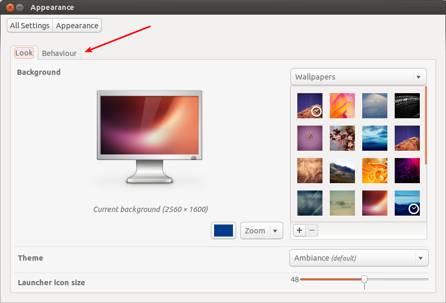Screen dimensions: 446x303
Task: Click the Wallpapers dropdown arrow
Action: click(418, 77)
